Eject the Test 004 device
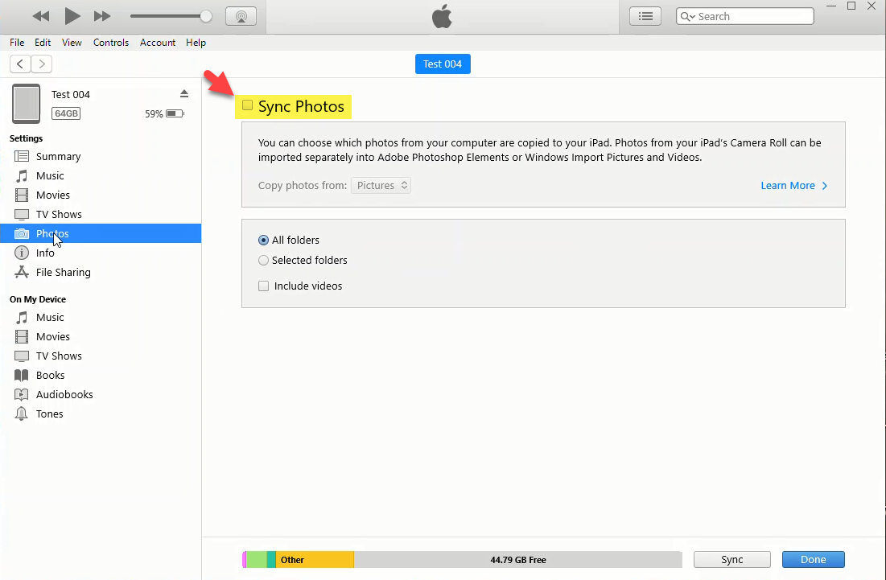 click(x=183, y=94)
